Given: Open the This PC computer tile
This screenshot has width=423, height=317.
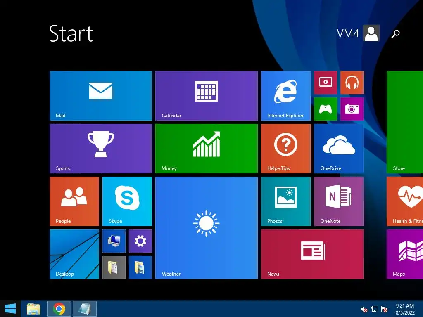Looking at the screenshot, I should tap(114, 241).
